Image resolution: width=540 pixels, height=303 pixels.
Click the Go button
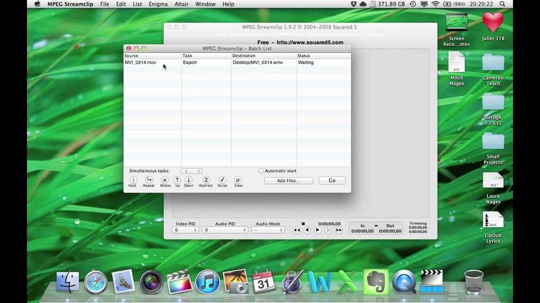332,181
